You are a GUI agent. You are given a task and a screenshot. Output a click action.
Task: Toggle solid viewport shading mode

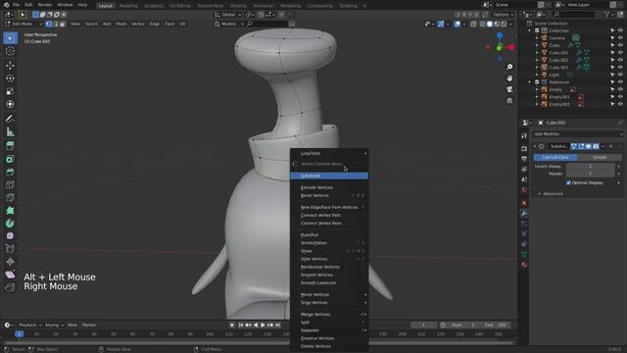click(490, 24)
